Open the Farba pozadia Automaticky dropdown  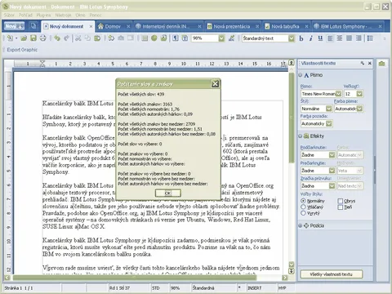[329, 123]
